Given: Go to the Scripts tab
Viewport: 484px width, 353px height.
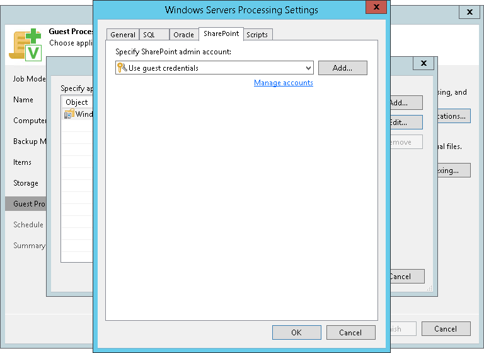Looking at the screenshot, I should [257, 35].
